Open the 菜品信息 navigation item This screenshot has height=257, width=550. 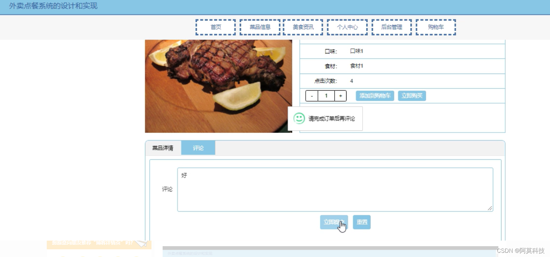pyautogui.click(x=260, y=27)
